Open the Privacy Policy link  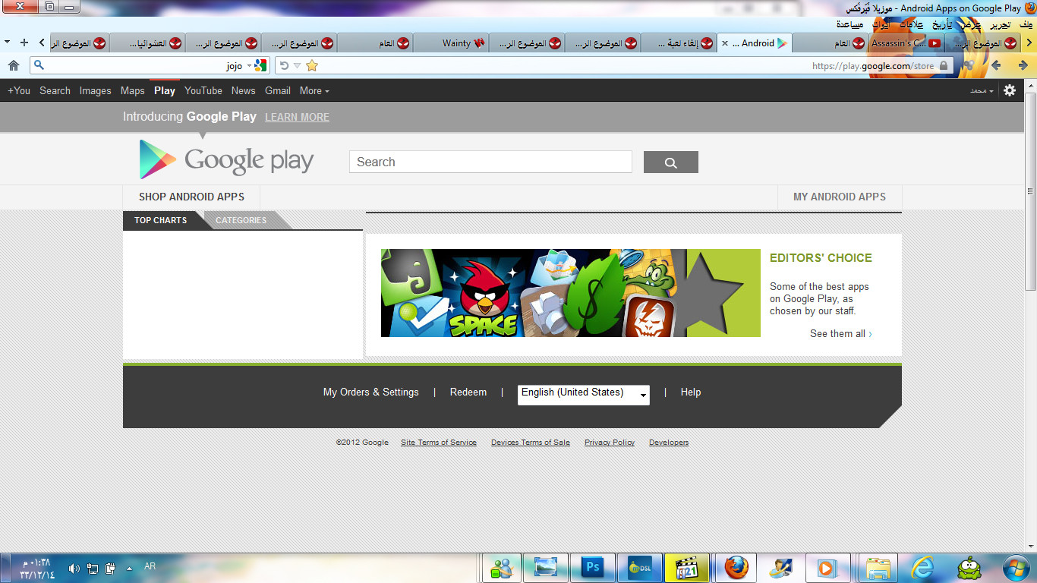pyautogui.click(x=610, y=443)
